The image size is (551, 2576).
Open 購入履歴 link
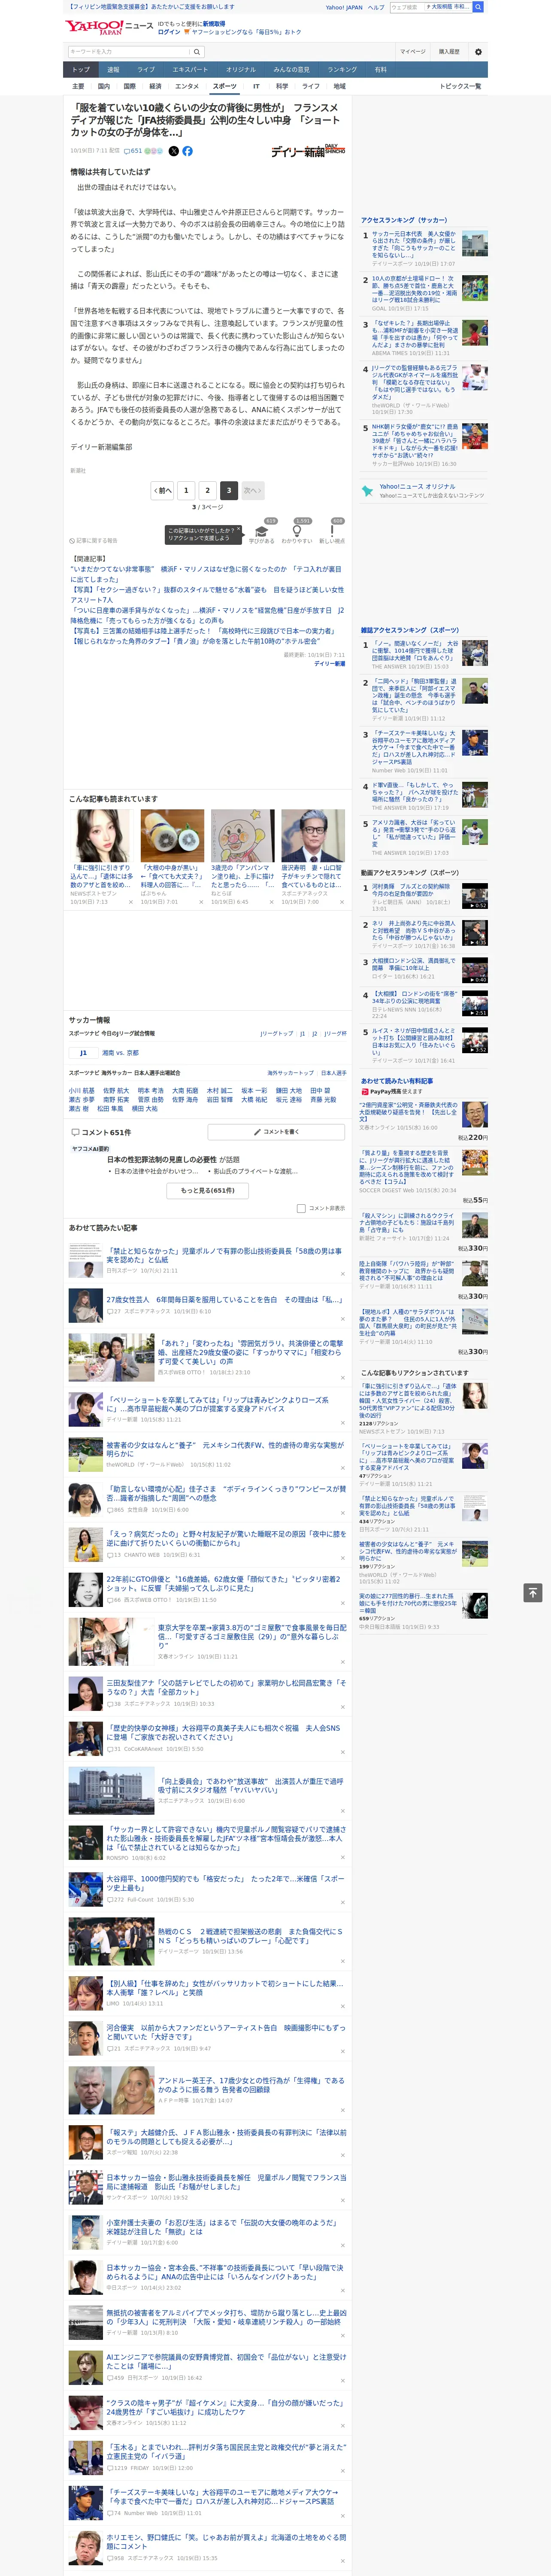click(449, 52)
